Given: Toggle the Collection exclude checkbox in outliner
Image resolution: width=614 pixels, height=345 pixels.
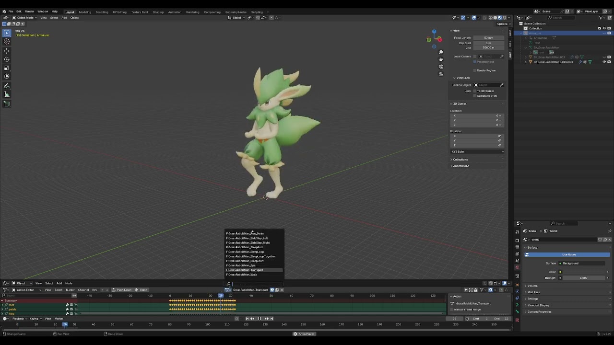Looking at the screenshot, I should tap(600, 28).
